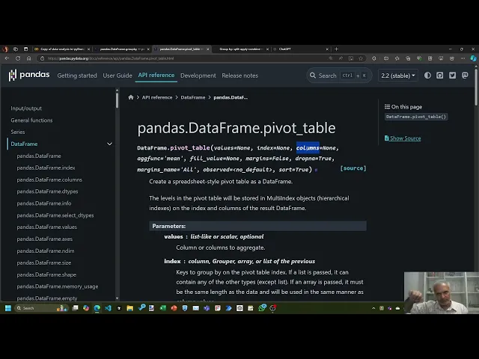Viewport: 479px width, 359px height.
Task: Open Edge Copilot sidebar icon
Action: [x=473, y=58]
